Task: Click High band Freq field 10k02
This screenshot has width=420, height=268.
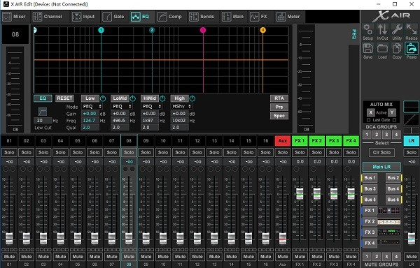Action: pos(179,121)
